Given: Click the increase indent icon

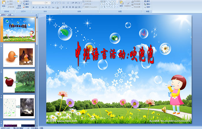Looking at the screenshot, I should [76, 3].
